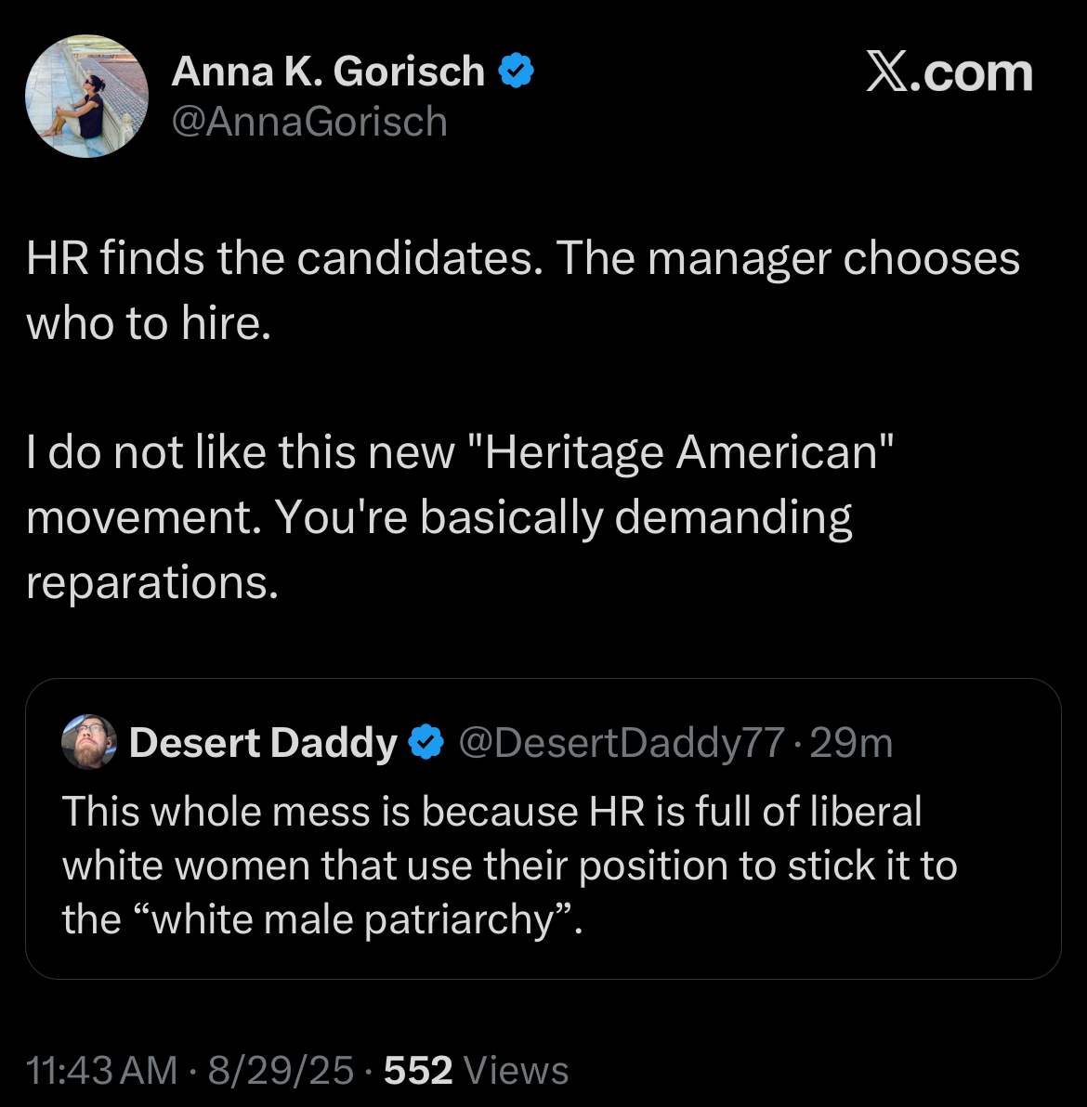Click the 29m timestamp on quoted post
Screen dimensions: 1087x1107
[x=851, y=743]
